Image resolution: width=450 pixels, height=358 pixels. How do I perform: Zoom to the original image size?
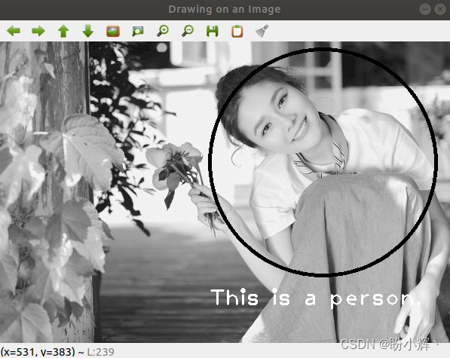coord(113,31)
